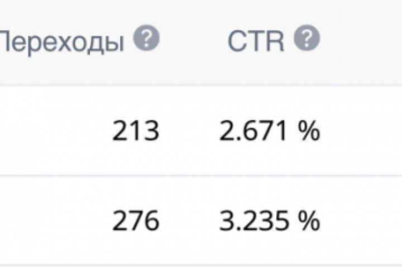Screen dimensions: 402x268
Task: Click the gap between 276 and 3.235 %
Action: [x=188, y=221]
